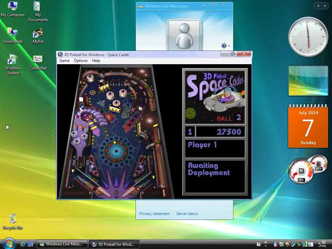Select the CollabNet desktop icon
332x249 pixels.
38,62
